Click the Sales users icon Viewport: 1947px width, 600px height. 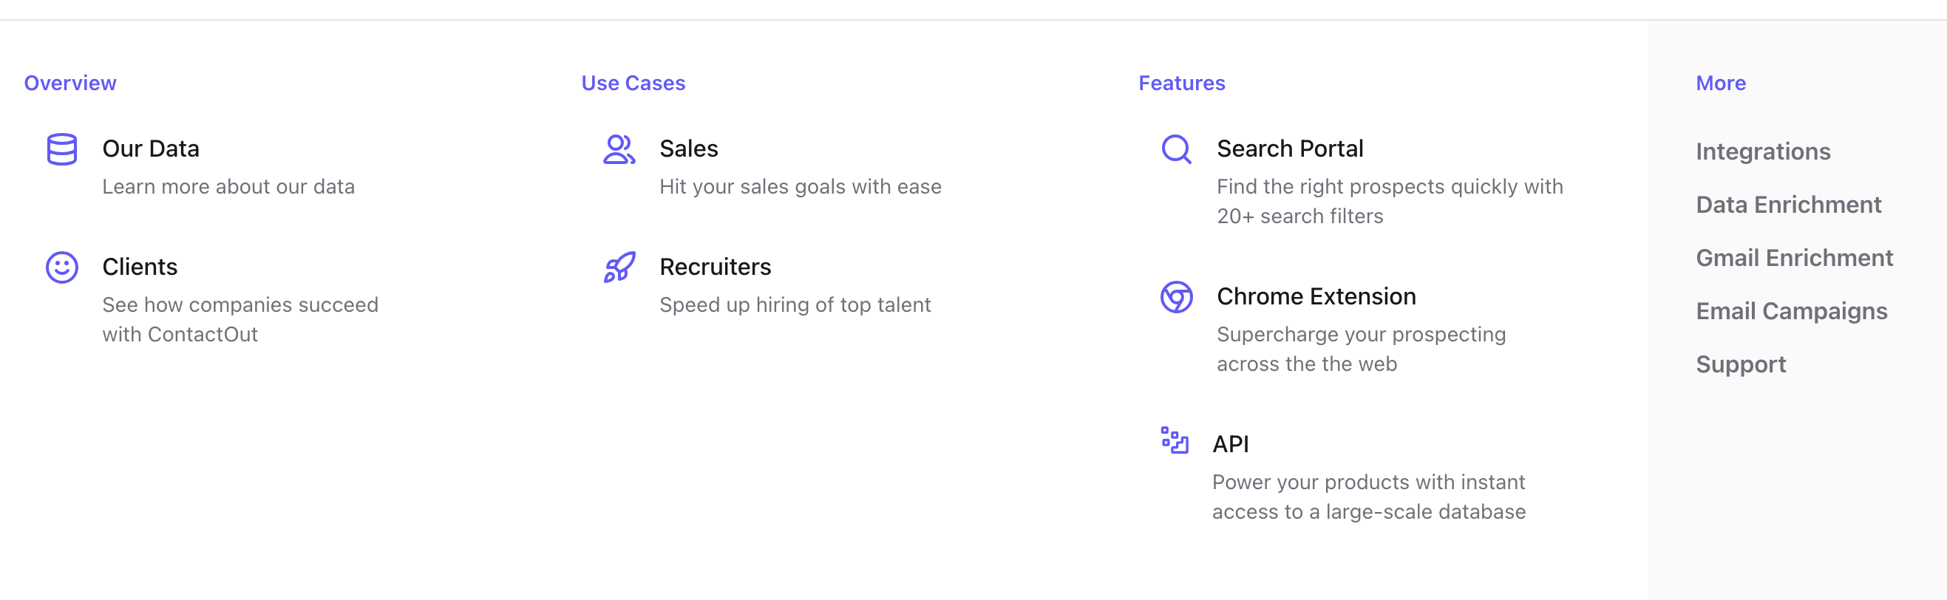click(x=619, y=149)
